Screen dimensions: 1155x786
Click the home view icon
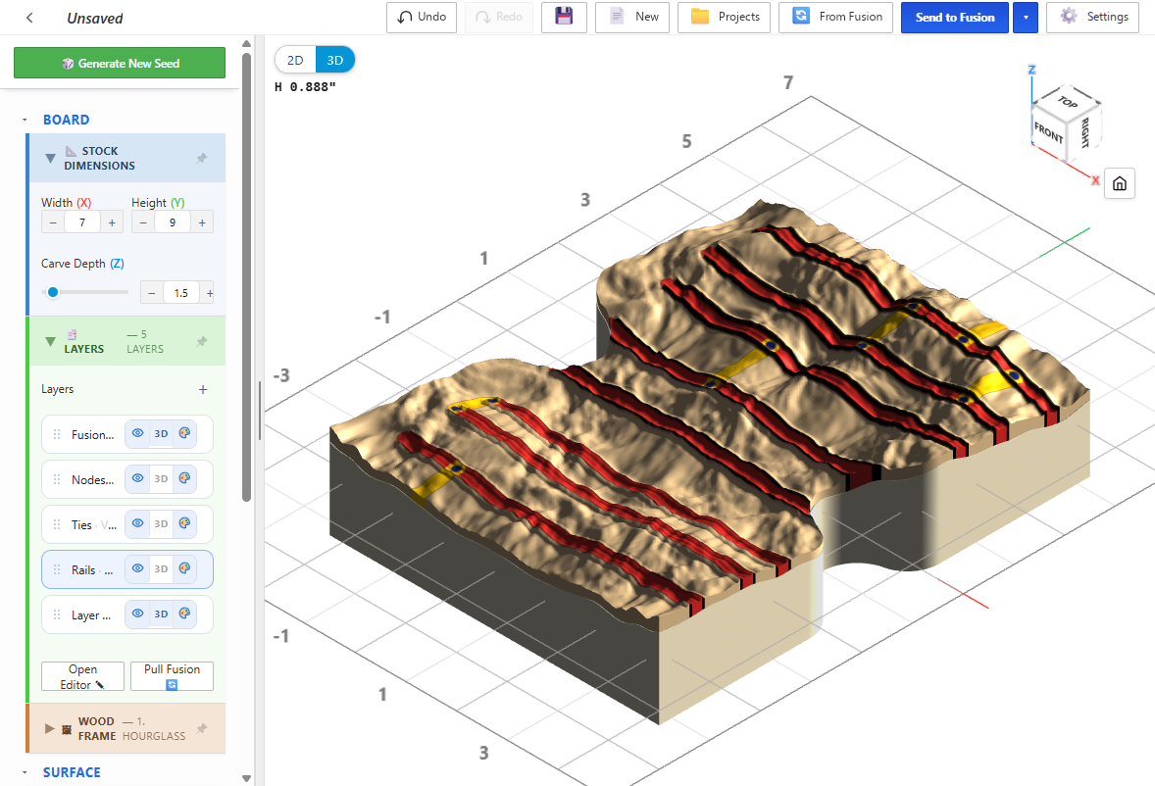pos(1119,183)
